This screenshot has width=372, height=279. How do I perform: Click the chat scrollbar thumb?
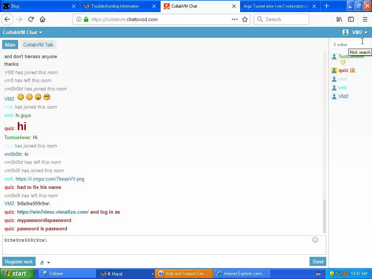[x=324, y=217]
